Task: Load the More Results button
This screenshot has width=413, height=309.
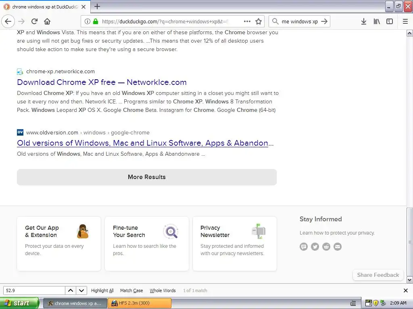Action: coord(147,177)
